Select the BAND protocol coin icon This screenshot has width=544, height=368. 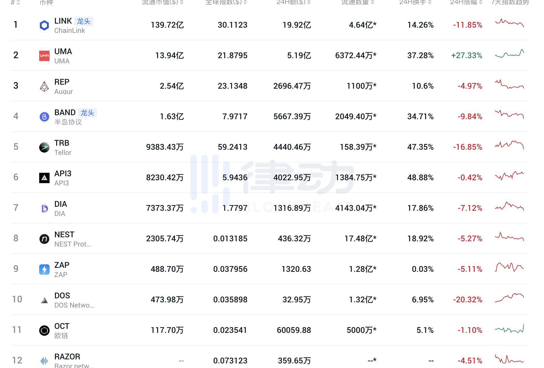(44, 117)
